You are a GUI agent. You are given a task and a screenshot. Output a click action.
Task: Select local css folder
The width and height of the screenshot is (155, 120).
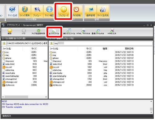tap(6, 52)
